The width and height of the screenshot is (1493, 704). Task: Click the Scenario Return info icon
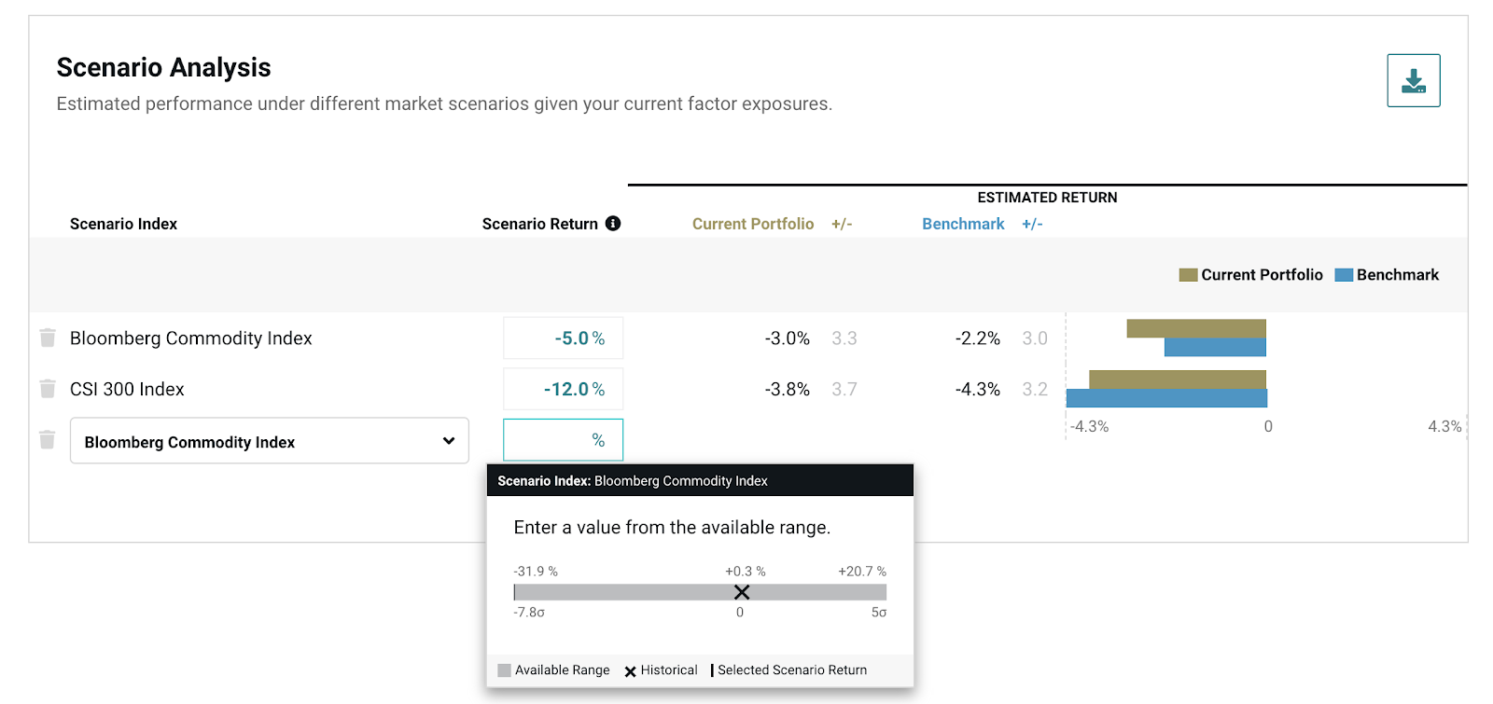click(x=613, y=224)
